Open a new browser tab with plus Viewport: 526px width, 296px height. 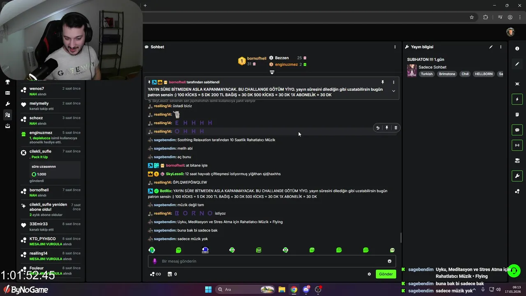click(x=145, y=5)
